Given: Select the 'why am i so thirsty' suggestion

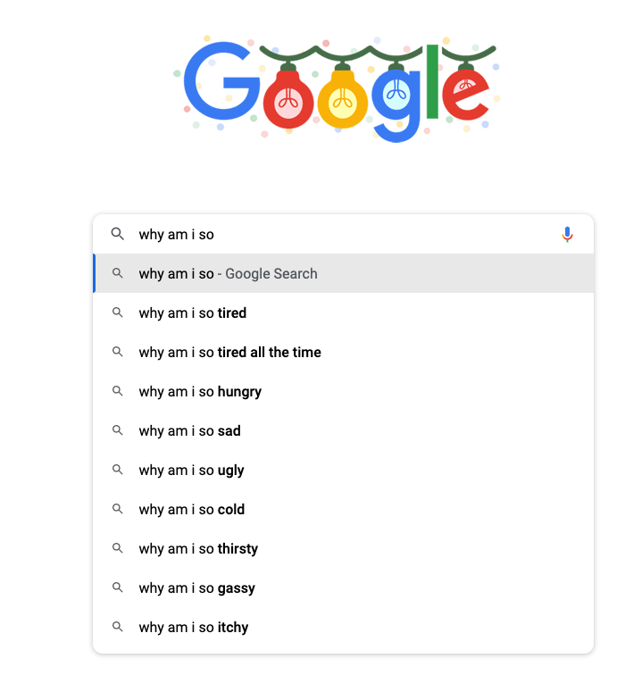Looking at the screenshot, I should [344, 548].
